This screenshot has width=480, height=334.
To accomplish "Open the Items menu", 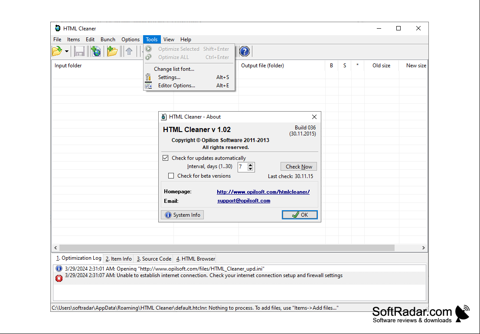I will (x=73, y=39).
